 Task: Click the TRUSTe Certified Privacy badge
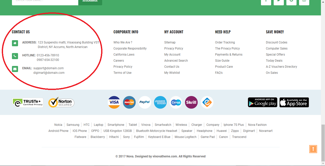[x=28, y=103]
